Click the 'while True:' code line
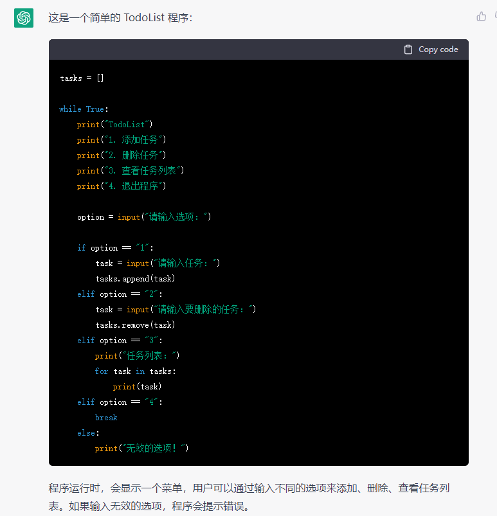Viewport: 497px width, 516px height. [84, 109]
